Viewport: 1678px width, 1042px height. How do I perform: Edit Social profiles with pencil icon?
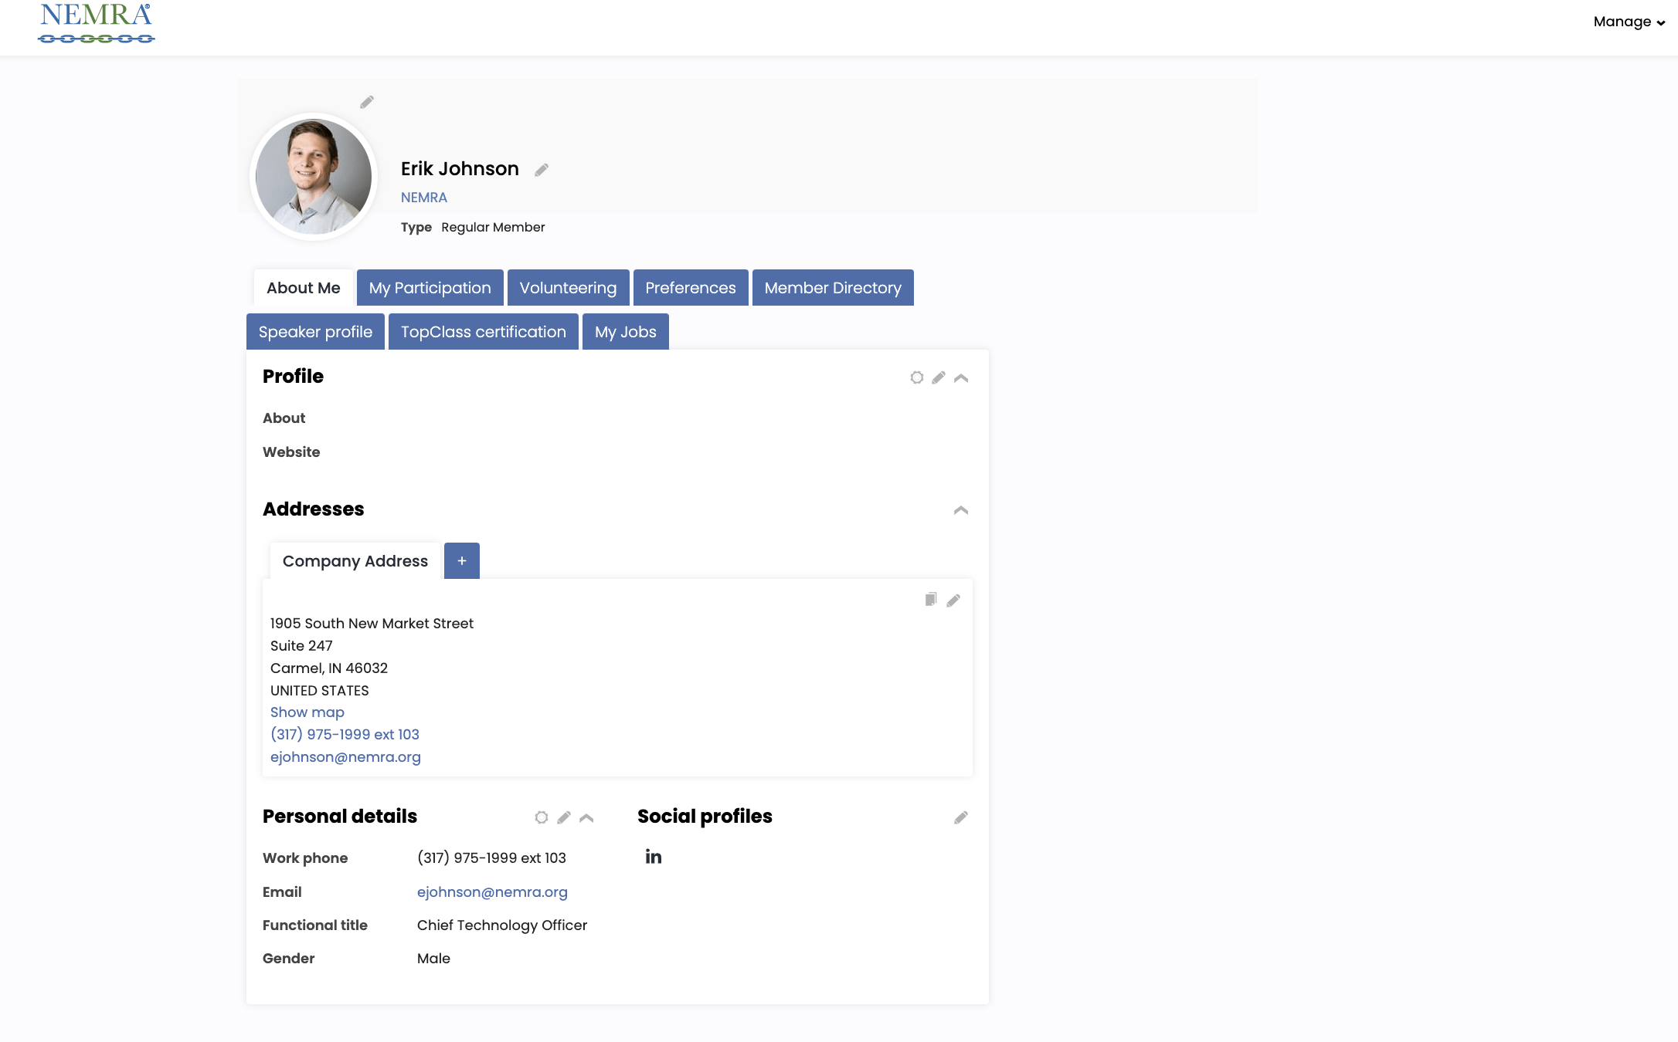point(961,817)
